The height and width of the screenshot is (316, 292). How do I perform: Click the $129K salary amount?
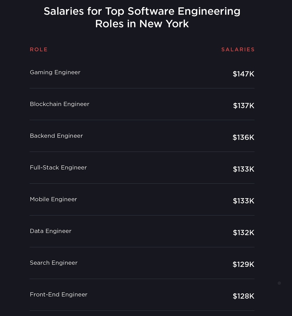click(243, 265)
